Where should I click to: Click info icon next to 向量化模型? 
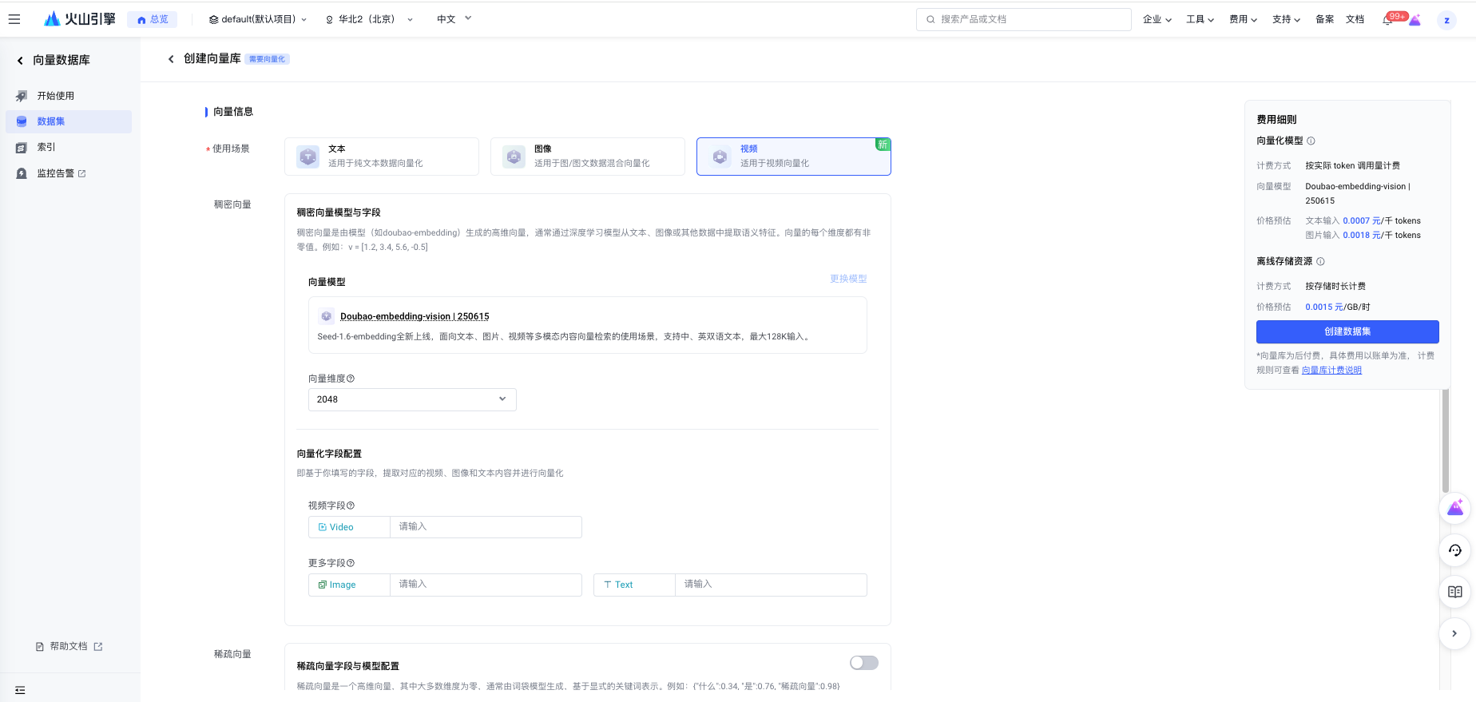(1311, 141)
